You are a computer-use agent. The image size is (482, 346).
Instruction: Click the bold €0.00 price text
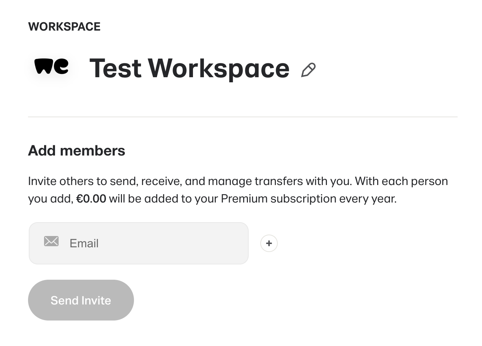(x=91, y=199)
